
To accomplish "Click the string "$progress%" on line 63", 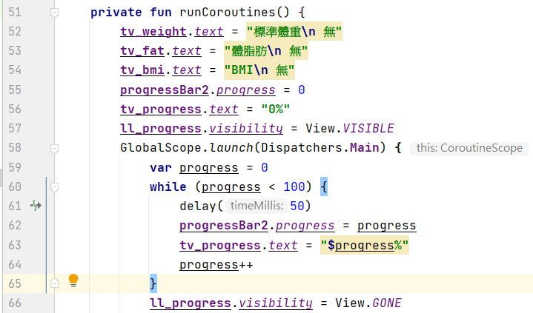I will coord(365,246).
